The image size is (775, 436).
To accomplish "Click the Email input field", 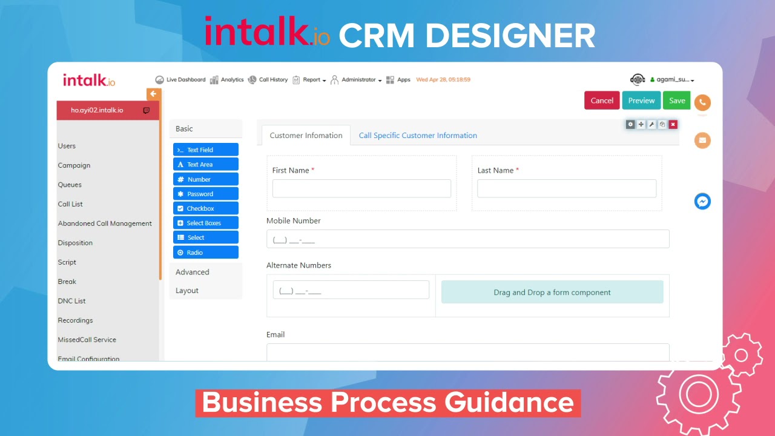I will pyautogui.click(x=468, y=352).
